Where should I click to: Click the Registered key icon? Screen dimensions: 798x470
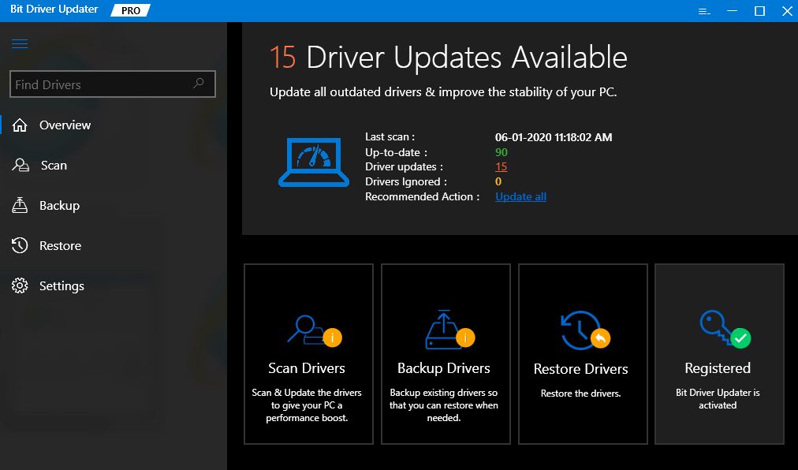pyautogui.click(x=725, y=330)
